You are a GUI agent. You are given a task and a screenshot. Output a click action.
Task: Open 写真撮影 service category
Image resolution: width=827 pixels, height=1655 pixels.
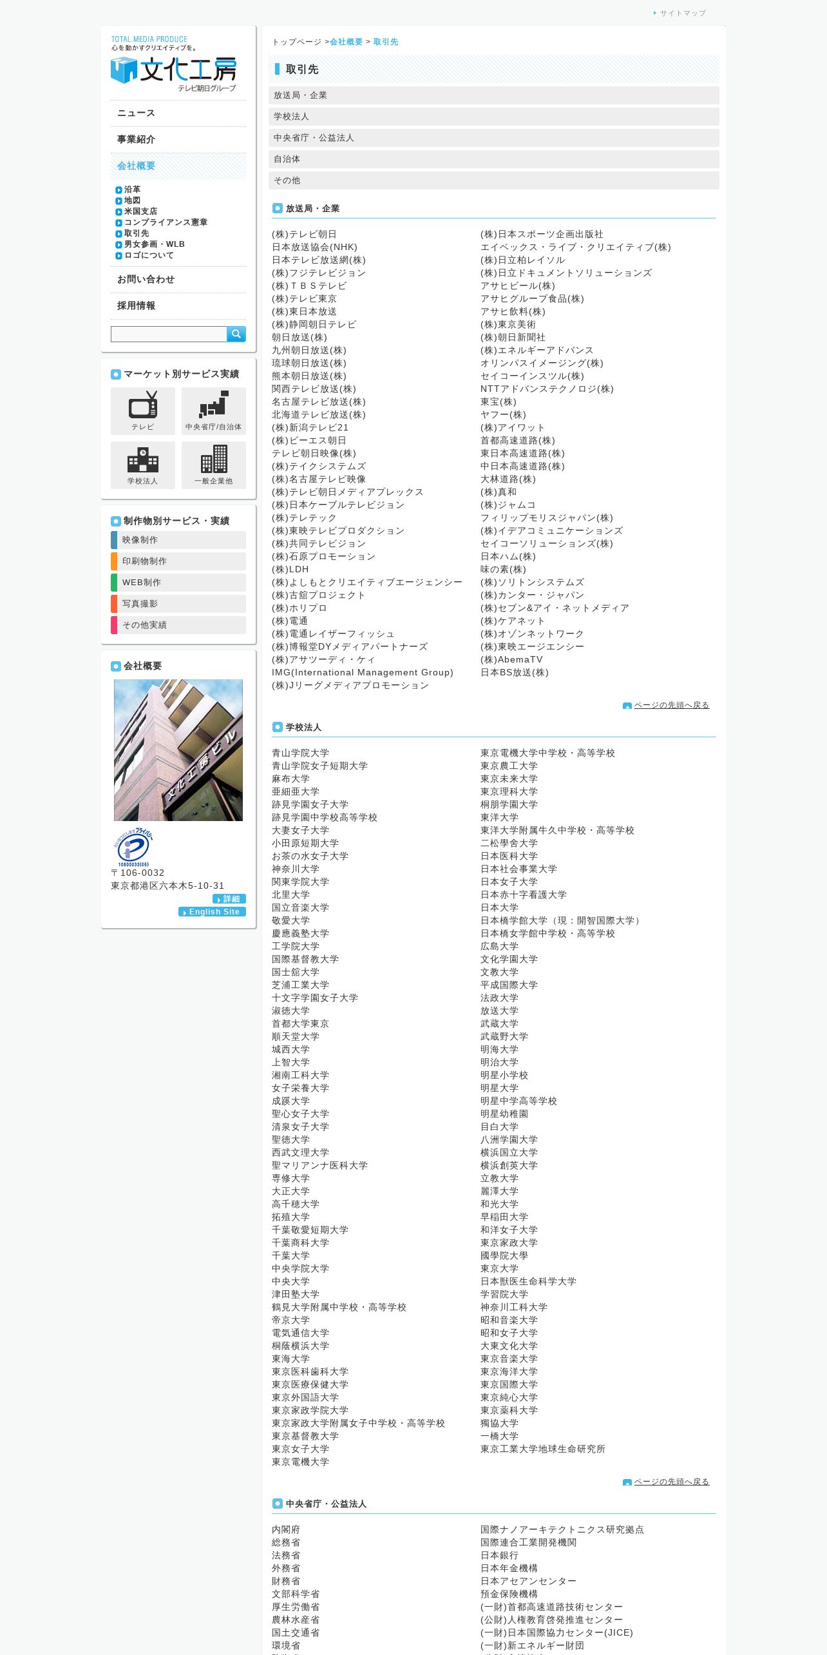click(178, 604)
